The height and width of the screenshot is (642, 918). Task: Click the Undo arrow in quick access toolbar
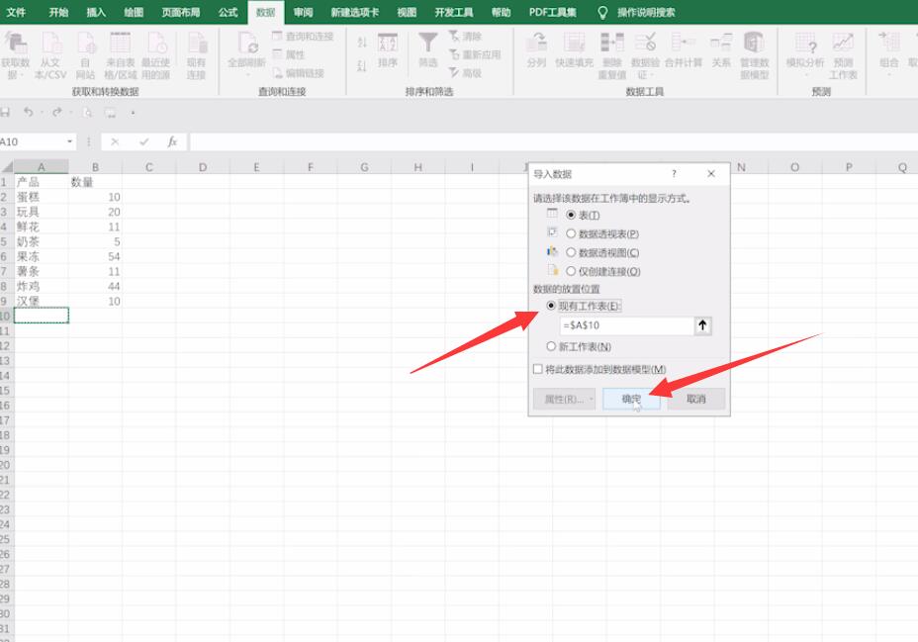(28, 112)
